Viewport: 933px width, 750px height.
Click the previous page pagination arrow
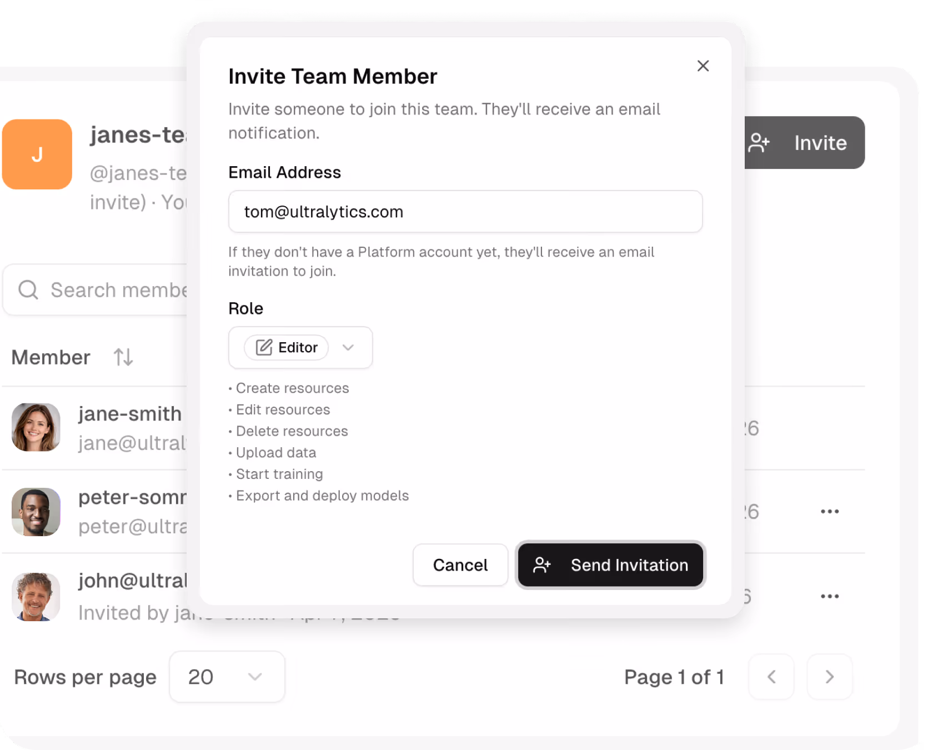(x=771, y=677)
